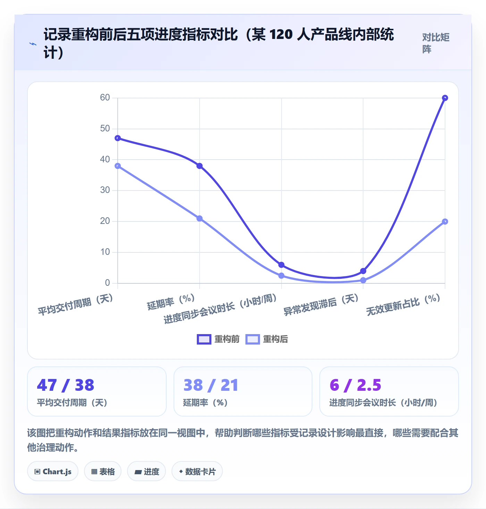Screen dimensions: 486x509
Task: Click the 对比矩阵 label in header
Action: (436, 43)
